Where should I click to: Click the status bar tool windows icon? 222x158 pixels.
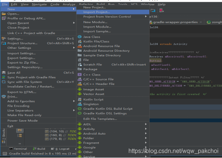5,154
